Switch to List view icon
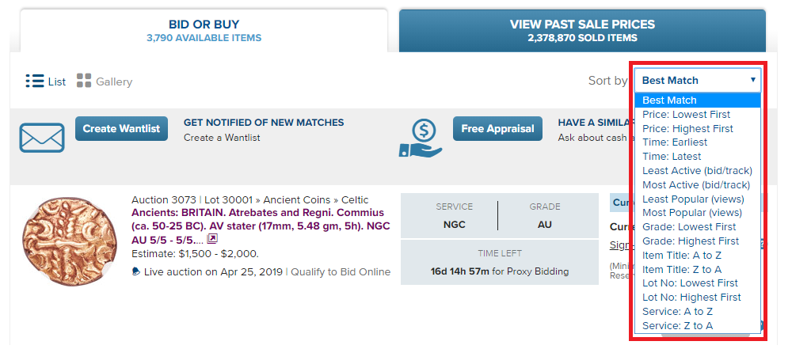The height and width of the screenshot is (364, 792). click(35, 81)
